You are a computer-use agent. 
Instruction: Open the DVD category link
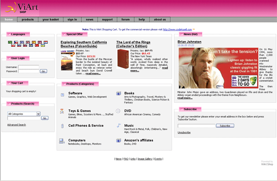tap(128, 111)
